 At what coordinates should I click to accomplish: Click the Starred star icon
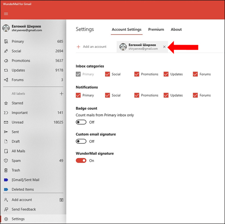[x=6, y=103]
